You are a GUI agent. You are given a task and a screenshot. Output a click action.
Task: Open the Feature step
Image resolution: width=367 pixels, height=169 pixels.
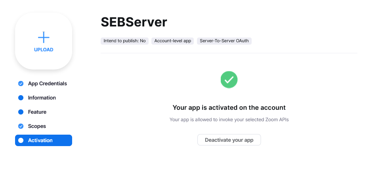tap(37, 112)
